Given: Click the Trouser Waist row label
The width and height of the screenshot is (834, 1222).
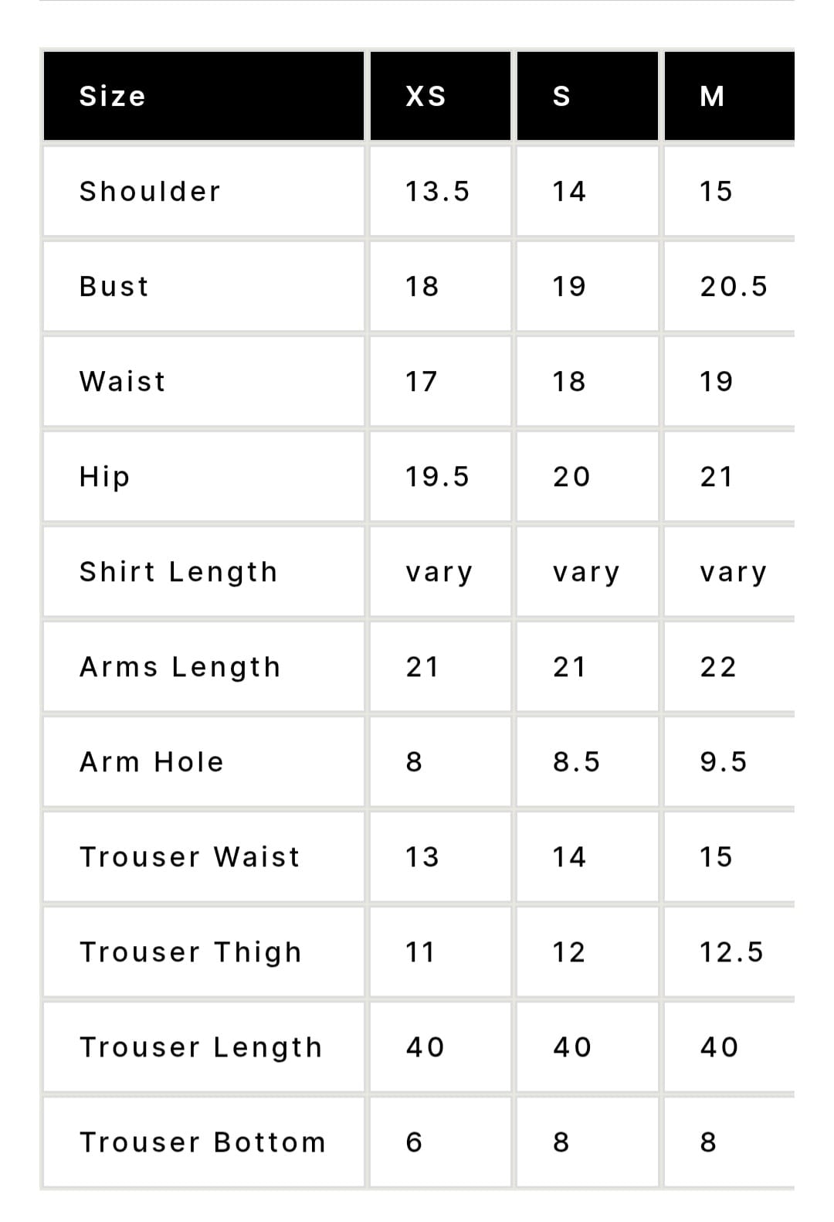Looking at the screenshot, I should (x=190, y=857).
